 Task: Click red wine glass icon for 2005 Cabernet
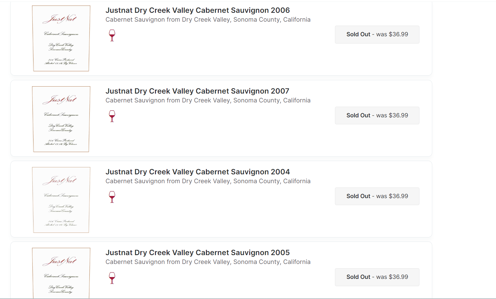point(112,278)
